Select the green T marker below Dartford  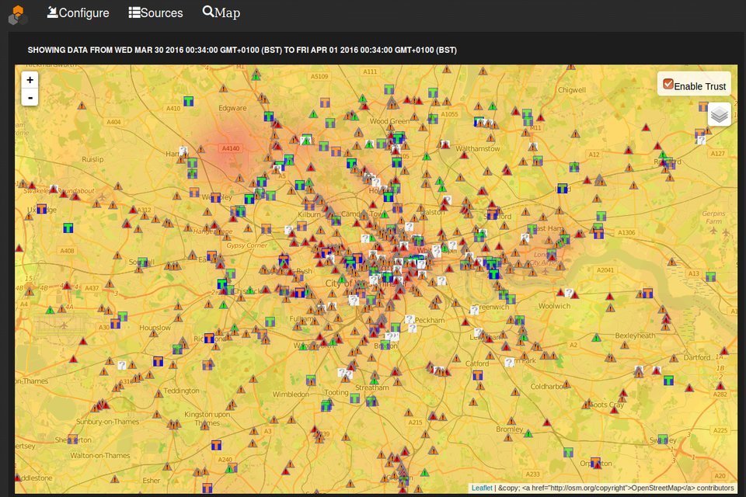pos(668,381)
